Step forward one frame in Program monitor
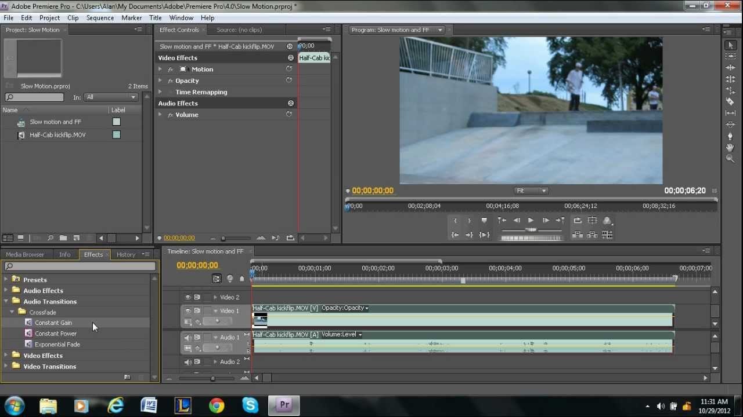This screenshot has height=417, width=743. pos(546,220)
